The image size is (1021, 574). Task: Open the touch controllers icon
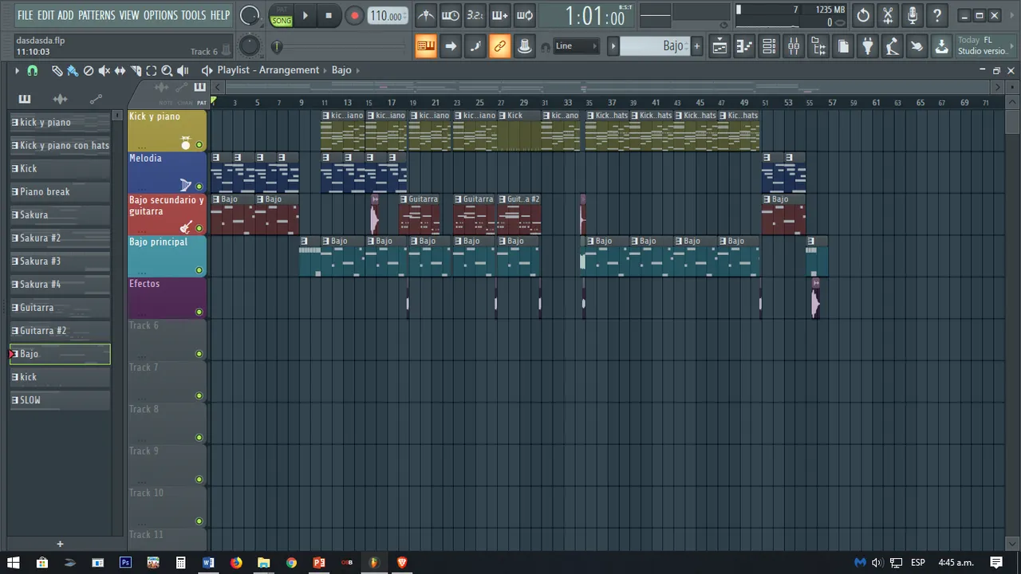tap(917, 46)
